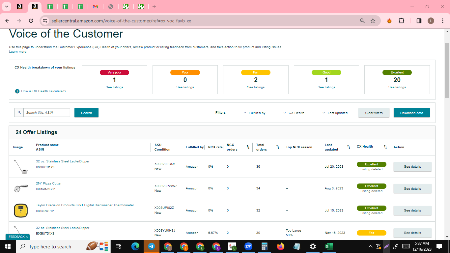Image resolution: width=450 pixels, height=253 pixels.
Task: Open the Windows notification center icon
Action: 439,246
